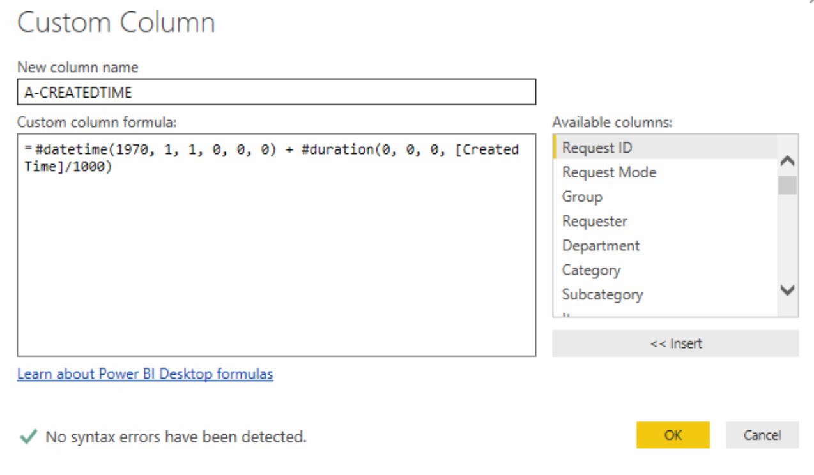The image size is (814, 475).
Task: Click inside the custom column formula box
Action: point(276,245)
